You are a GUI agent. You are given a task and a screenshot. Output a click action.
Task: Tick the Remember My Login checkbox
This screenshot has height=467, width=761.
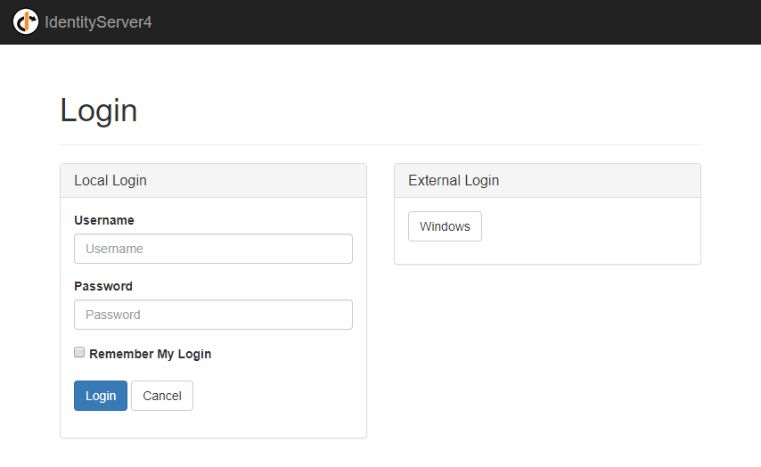point(79,352)
